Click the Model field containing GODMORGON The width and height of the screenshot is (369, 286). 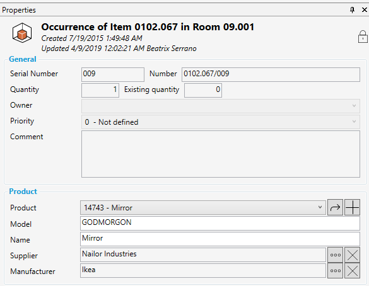click(x=220, y=223)
